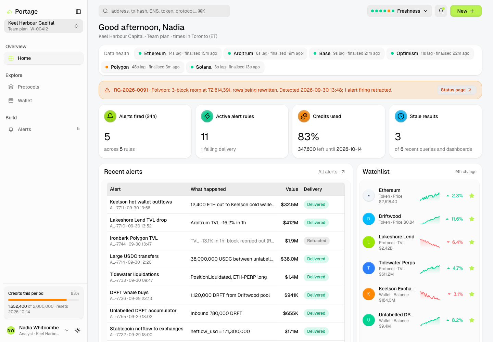The height and width of the screenshot is (342, 493).
Task: Toggle theme with sun icon
Action: (78, 330)
